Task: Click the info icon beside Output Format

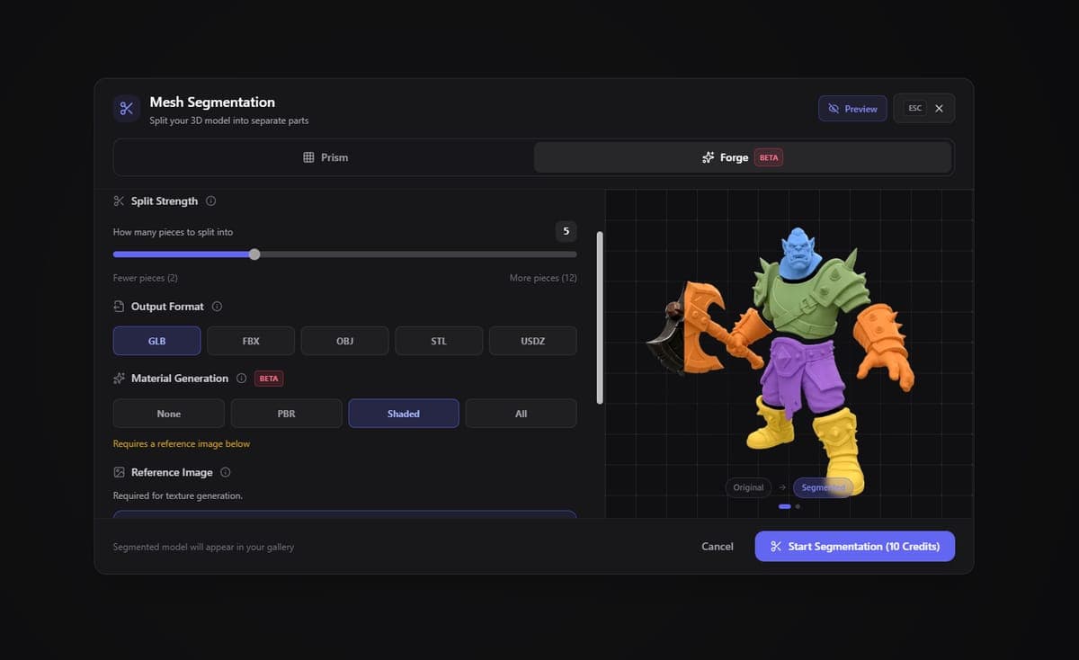Action: (x=217, y=307)
